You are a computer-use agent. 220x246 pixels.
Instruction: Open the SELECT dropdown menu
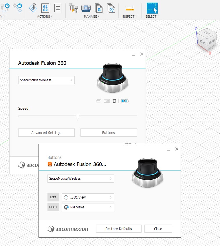[152, 16]
